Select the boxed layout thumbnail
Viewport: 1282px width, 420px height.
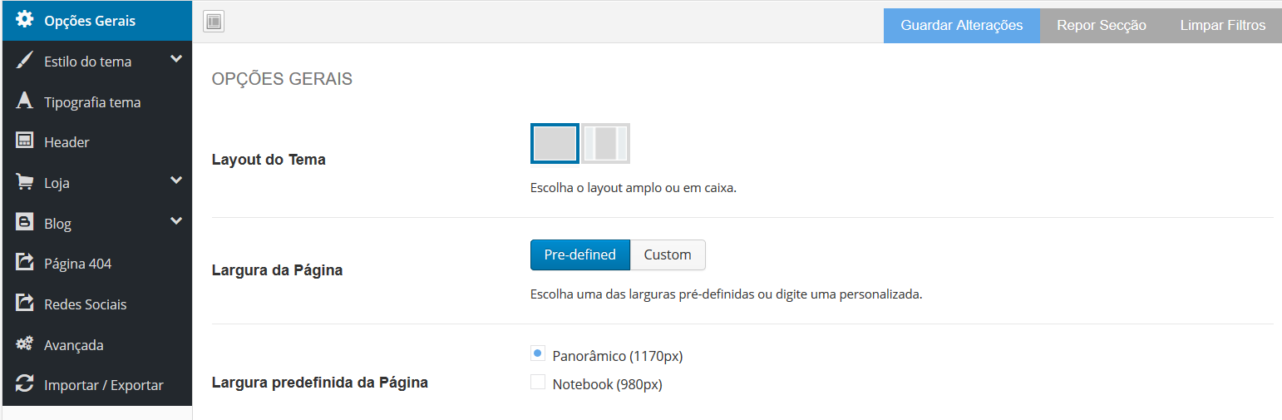click(x=605, y=143)
